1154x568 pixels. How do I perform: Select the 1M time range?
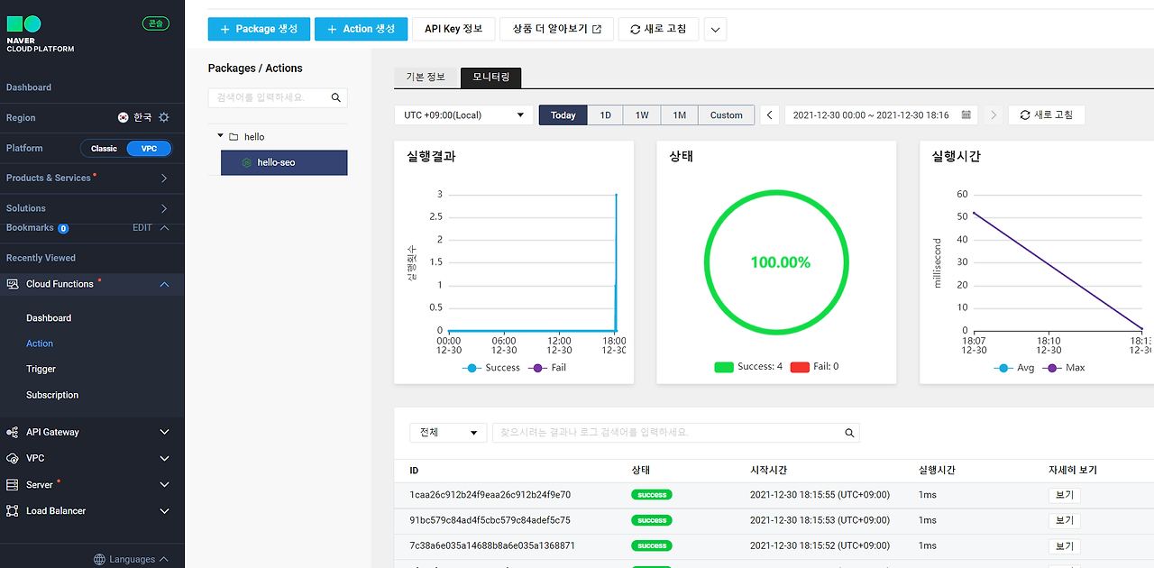click(x=679, y=115)
